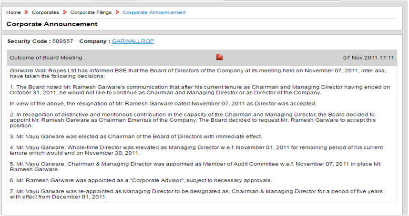Go to Home breadcrumb
The image size is (409, 216).
(x=13, y=12)
